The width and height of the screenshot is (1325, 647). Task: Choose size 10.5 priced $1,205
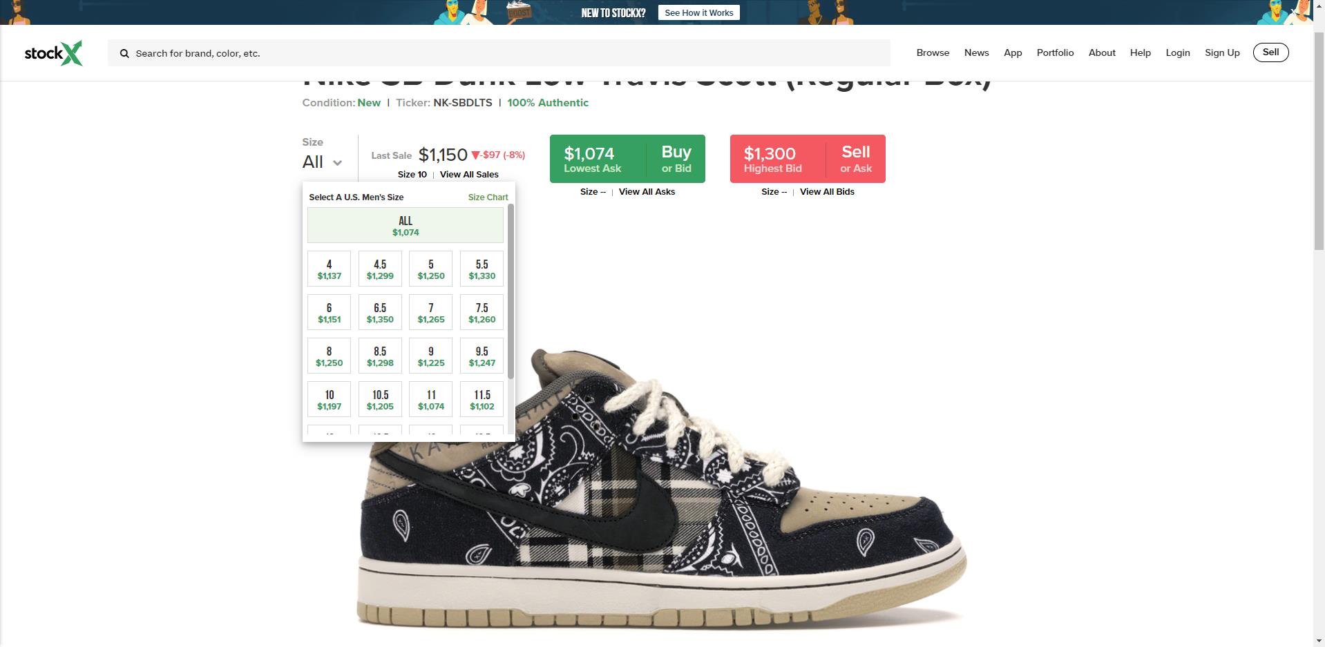[380, 399]
